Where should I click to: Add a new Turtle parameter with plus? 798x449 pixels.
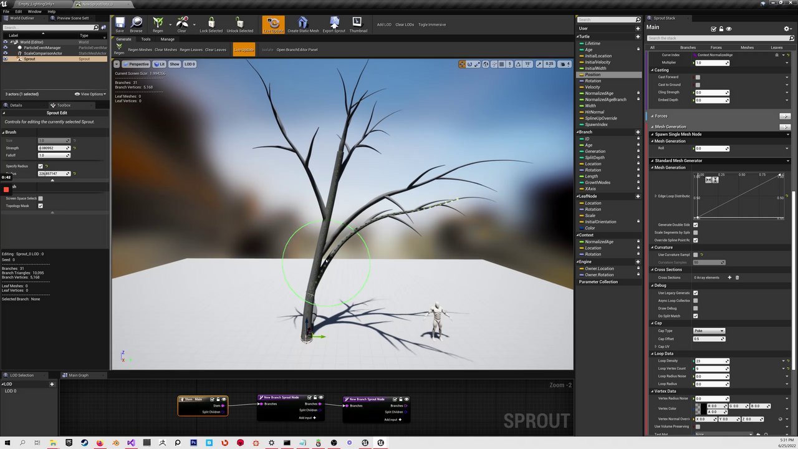638,37
